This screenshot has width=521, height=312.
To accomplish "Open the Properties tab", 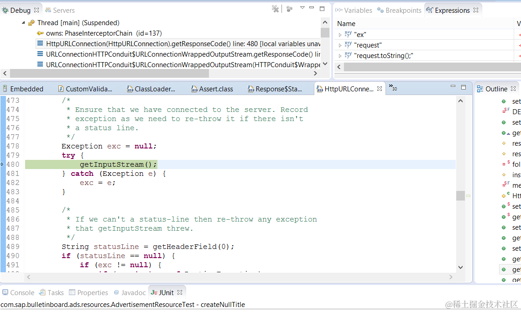I will coord(89,293).
